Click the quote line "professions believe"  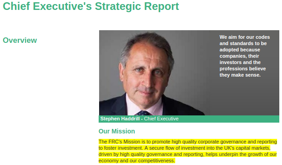[243, 69]
